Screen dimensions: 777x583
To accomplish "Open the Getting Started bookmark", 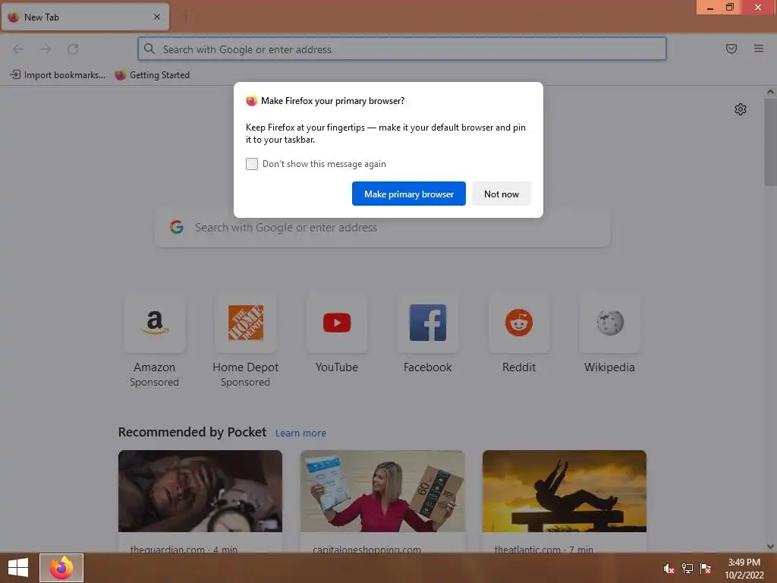I will pyautogui.click(x=152, y=75).
